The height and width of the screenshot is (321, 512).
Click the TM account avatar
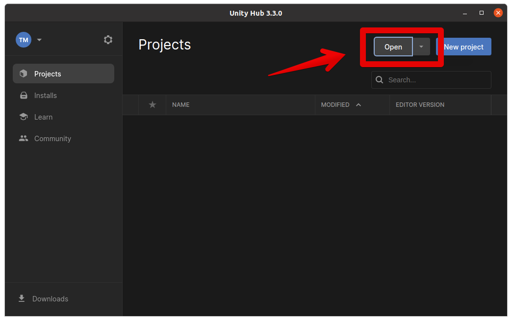click(x=24, y=40)
